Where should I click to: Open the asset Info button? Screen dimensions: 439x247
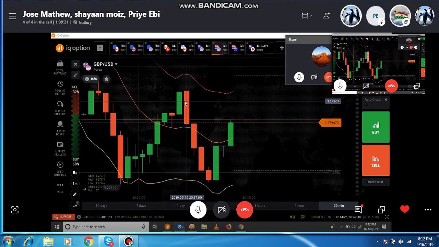click(x=91, y=79)
